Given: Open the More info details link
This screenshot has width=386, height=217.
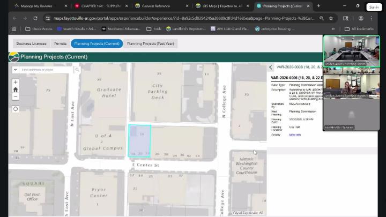Looking at the screenshot, I should pyautogui.click(x=295, y=135).
